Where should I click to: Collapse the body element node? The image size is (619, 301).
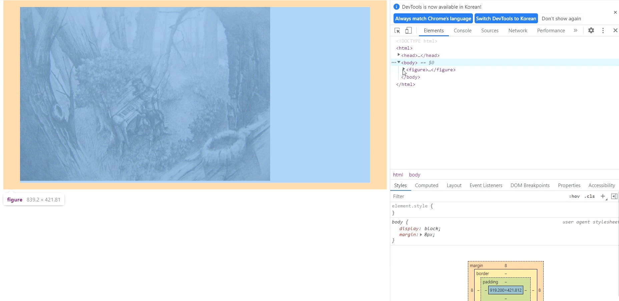[399, 62]
